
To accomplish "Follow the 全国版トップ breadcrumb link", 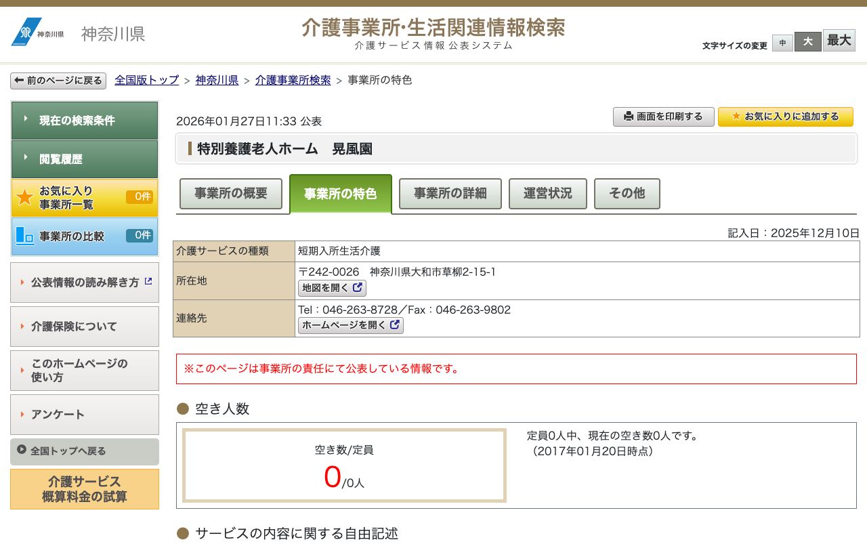I will pyautogui.click(x=145, y=80).
